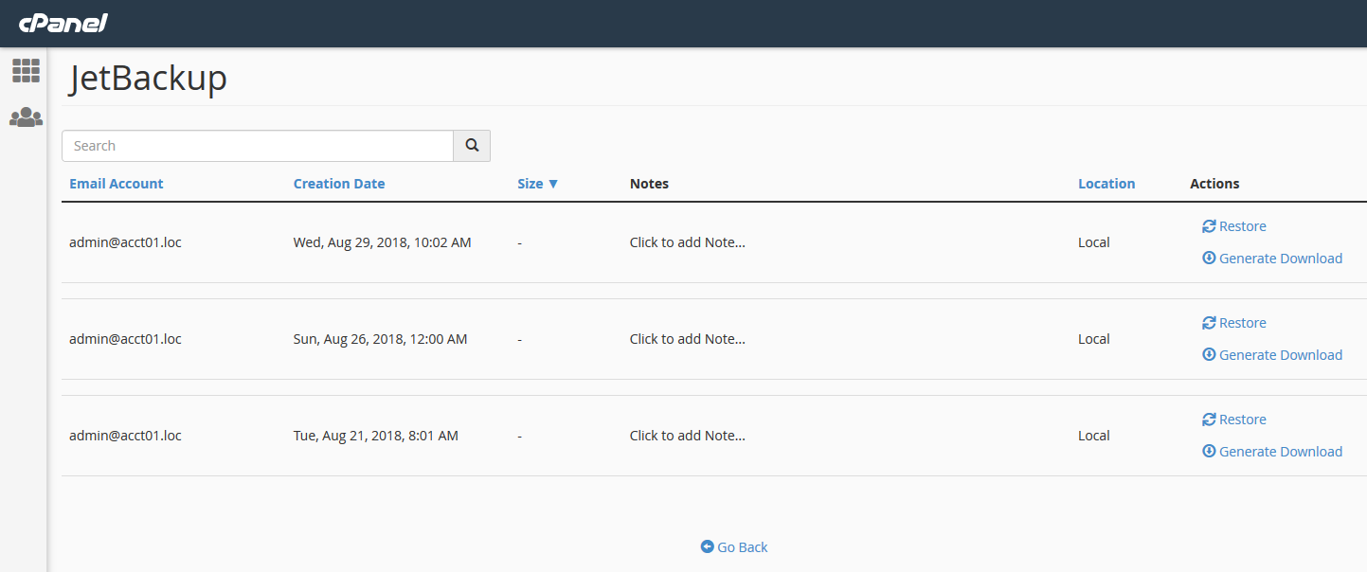1367x572 pixels.
Task: Select date Tue, Aug 21, 2018, 8:01 AM
Action: pyautogui.click(x=376, y=436)
